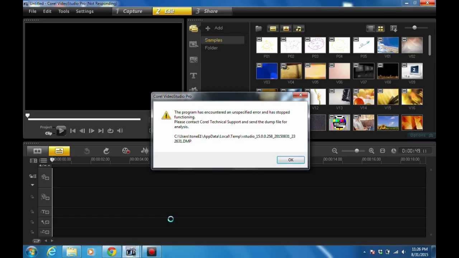The width and height of the screenshot is (459, 258).
Task: Play the preview with the Play button
Action: tap(61, 130)
